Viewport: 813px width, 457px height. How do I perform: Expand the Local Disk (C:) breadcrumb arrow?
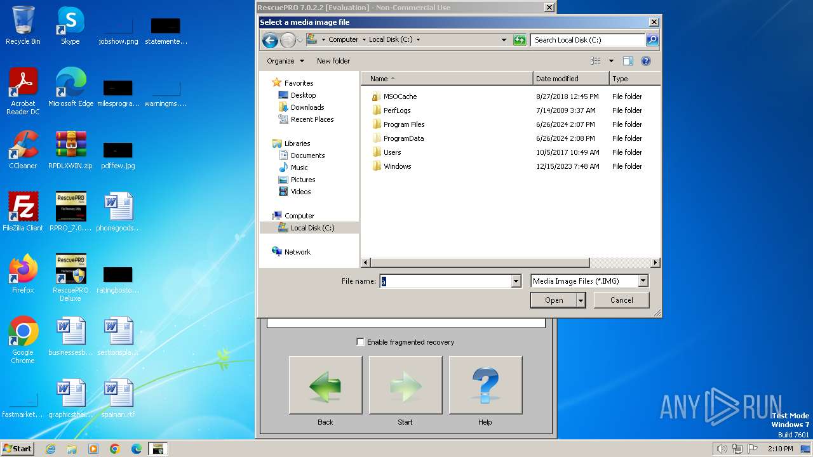click(418, 39)
